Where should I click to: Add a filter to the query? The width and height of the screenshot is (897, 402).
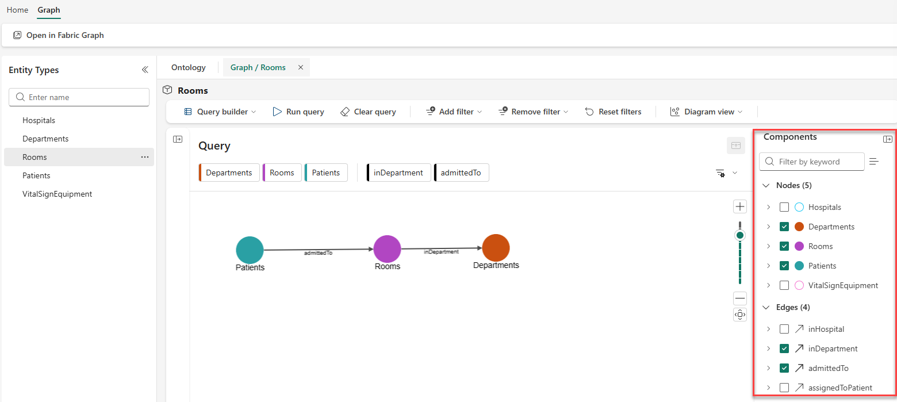(x=453, y=112)
